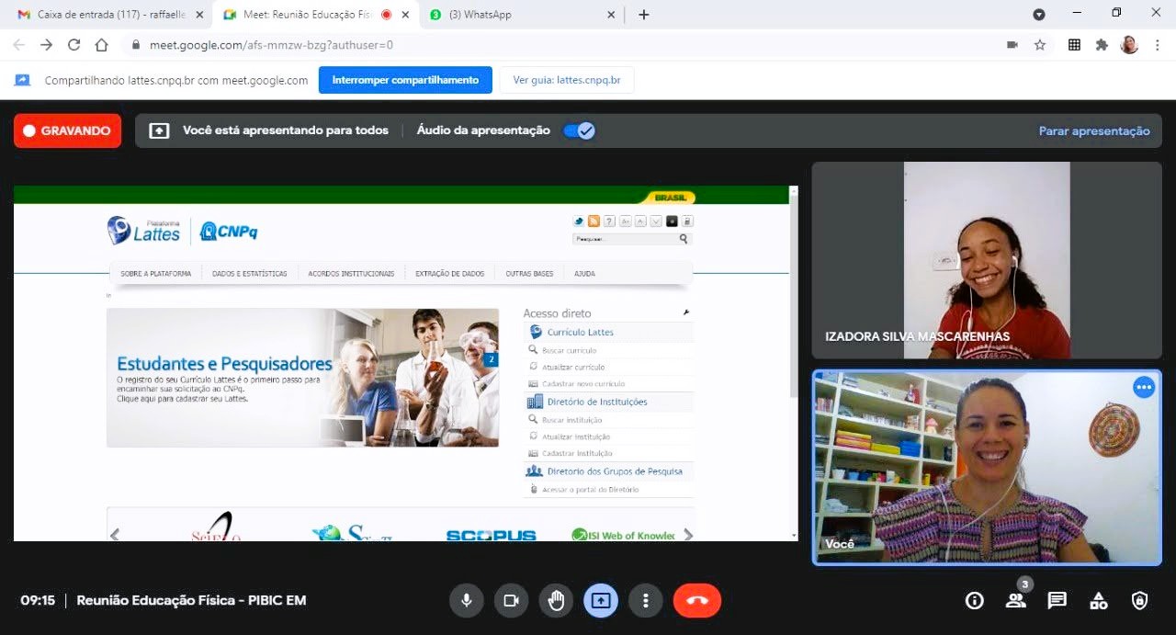This screenshot has height=635, width=1176.
Task: Click the address bar URL field
Action: pos(551,45)
